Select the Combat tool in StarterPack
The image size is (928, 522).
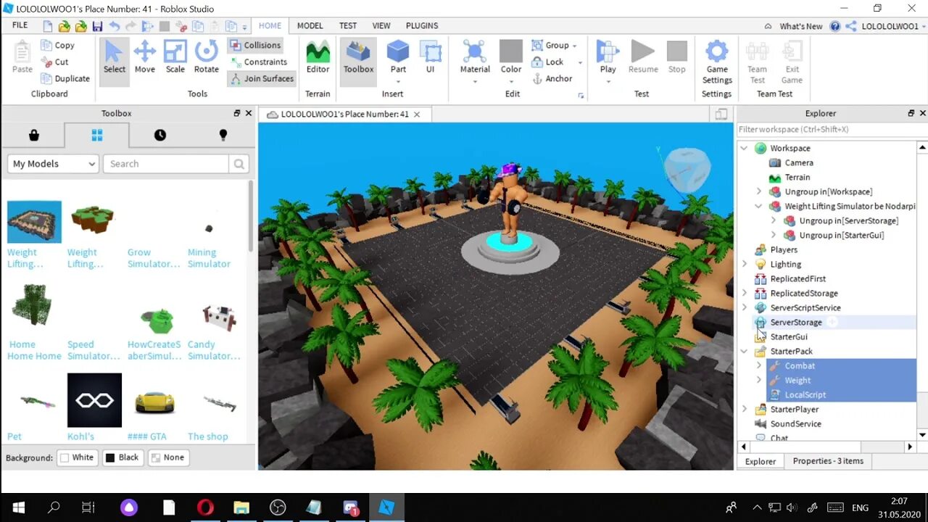[800, 365]
